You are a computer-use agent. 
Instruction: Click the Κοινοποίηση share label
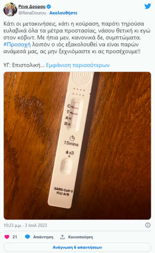pos(80,237)
